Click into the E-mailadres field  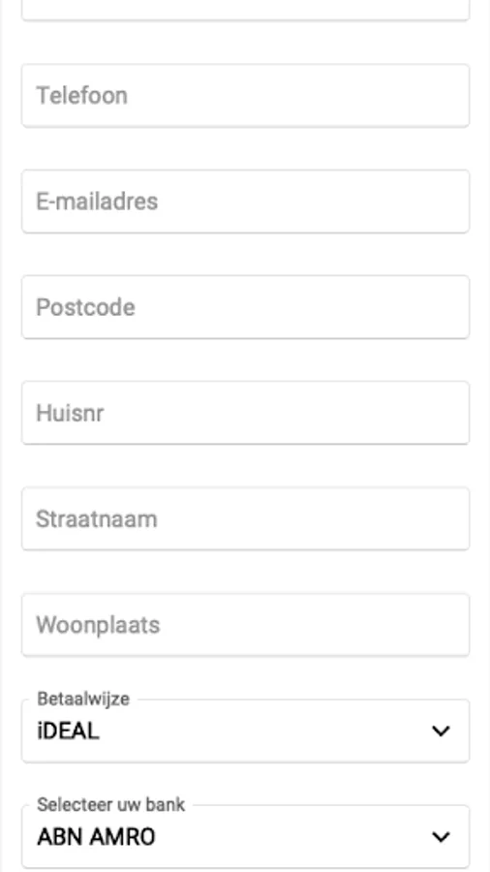(x=246, y=202)
